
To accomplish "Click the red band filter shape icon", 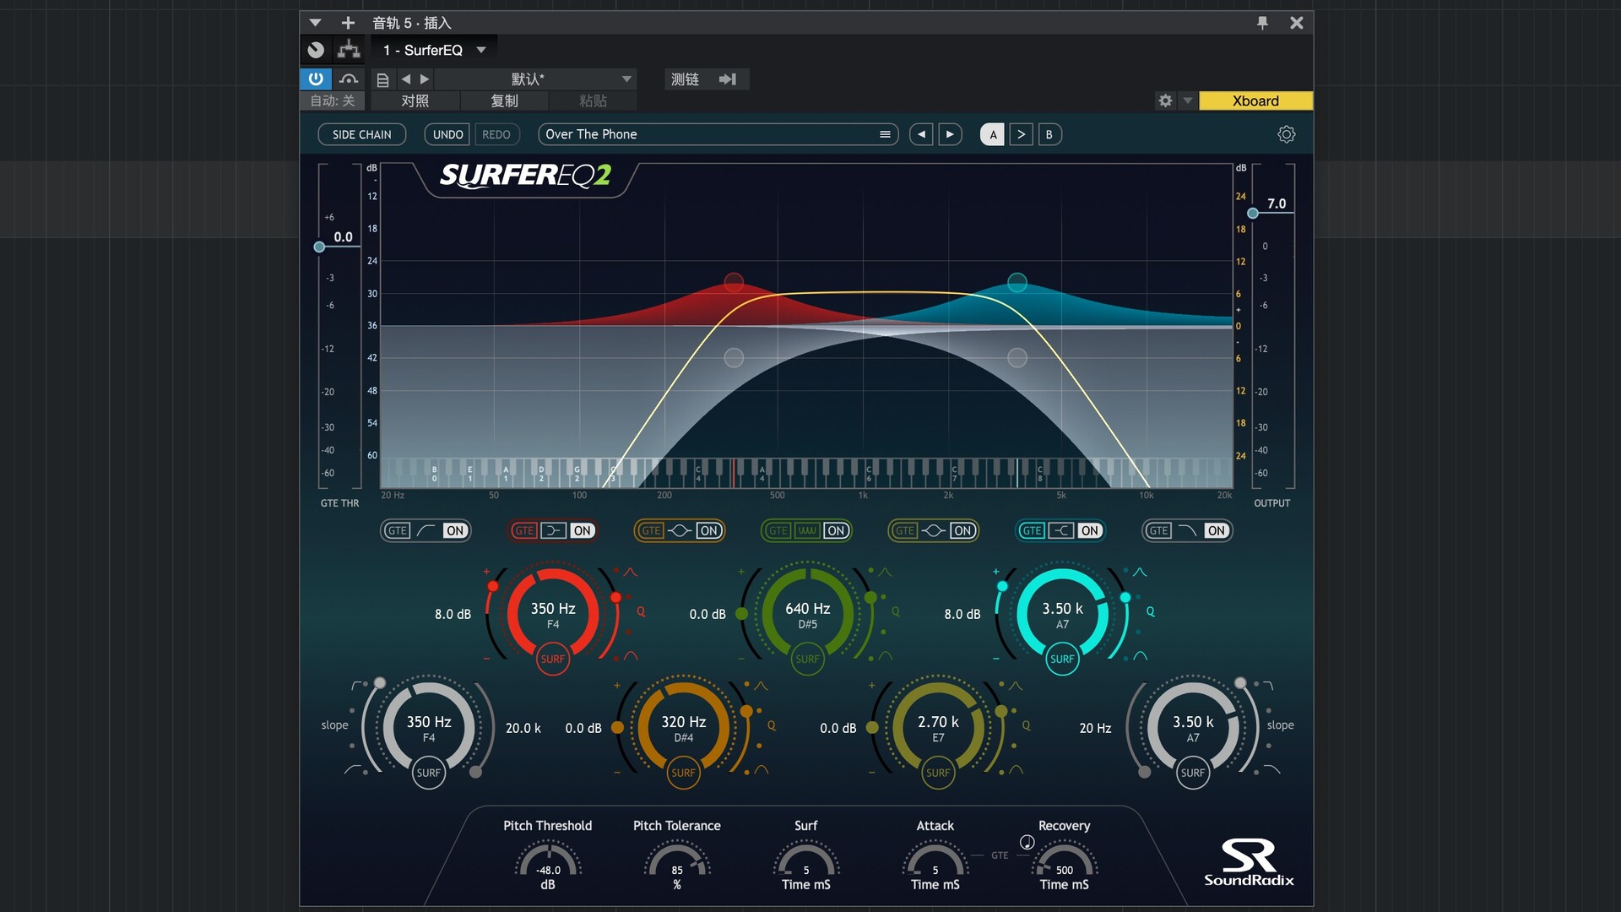I will [553, 530].
